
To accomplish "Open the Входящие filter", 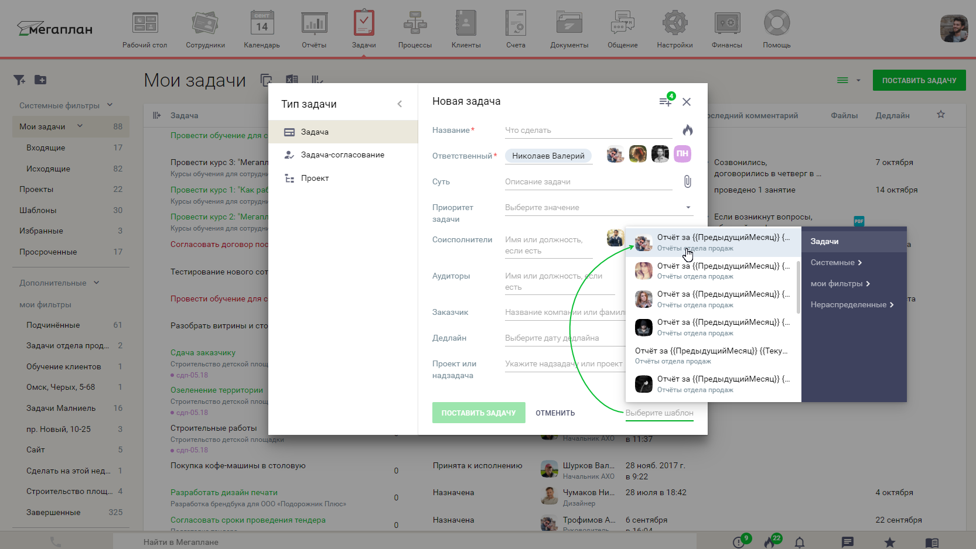I will tap(71, 147).
